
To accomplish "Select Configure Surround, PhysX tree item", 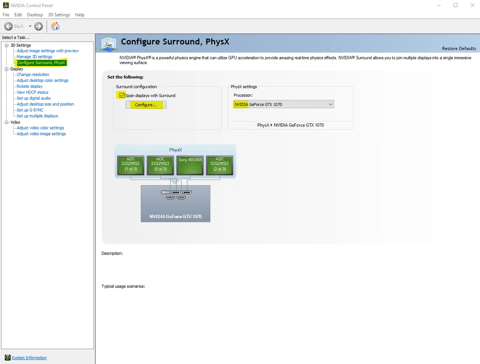I will pos(41,63).
